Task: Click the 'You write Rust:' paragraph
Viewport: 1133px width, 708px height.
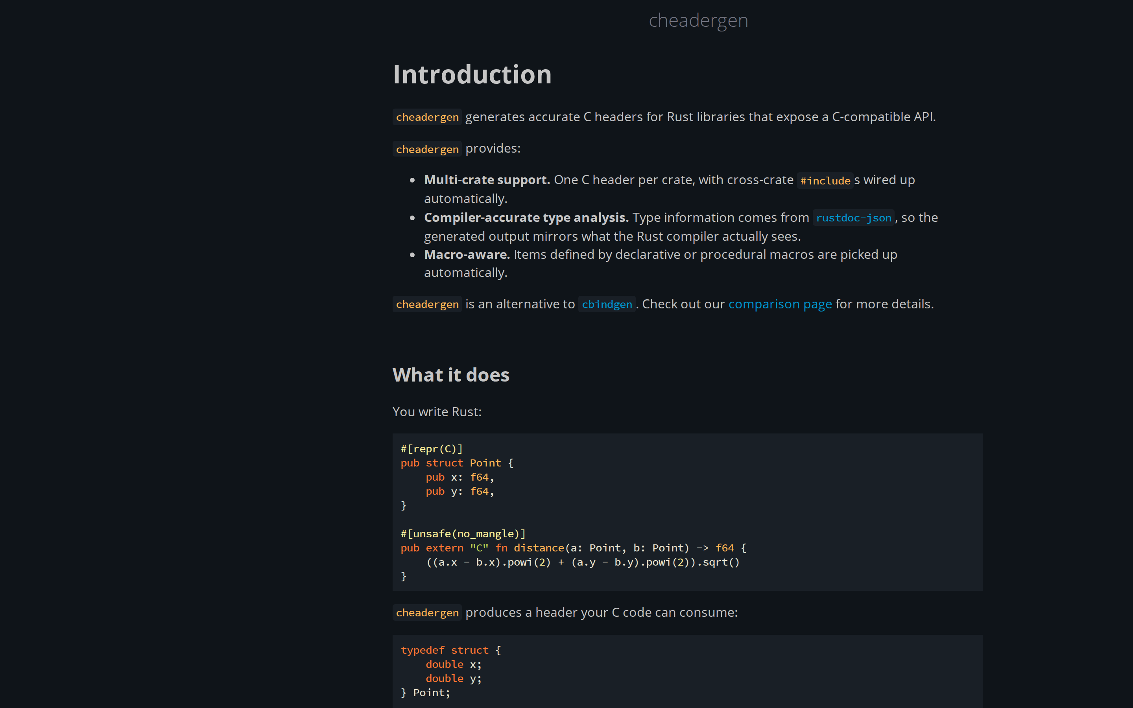Action: pyautogui.click(x=437, y=412)
